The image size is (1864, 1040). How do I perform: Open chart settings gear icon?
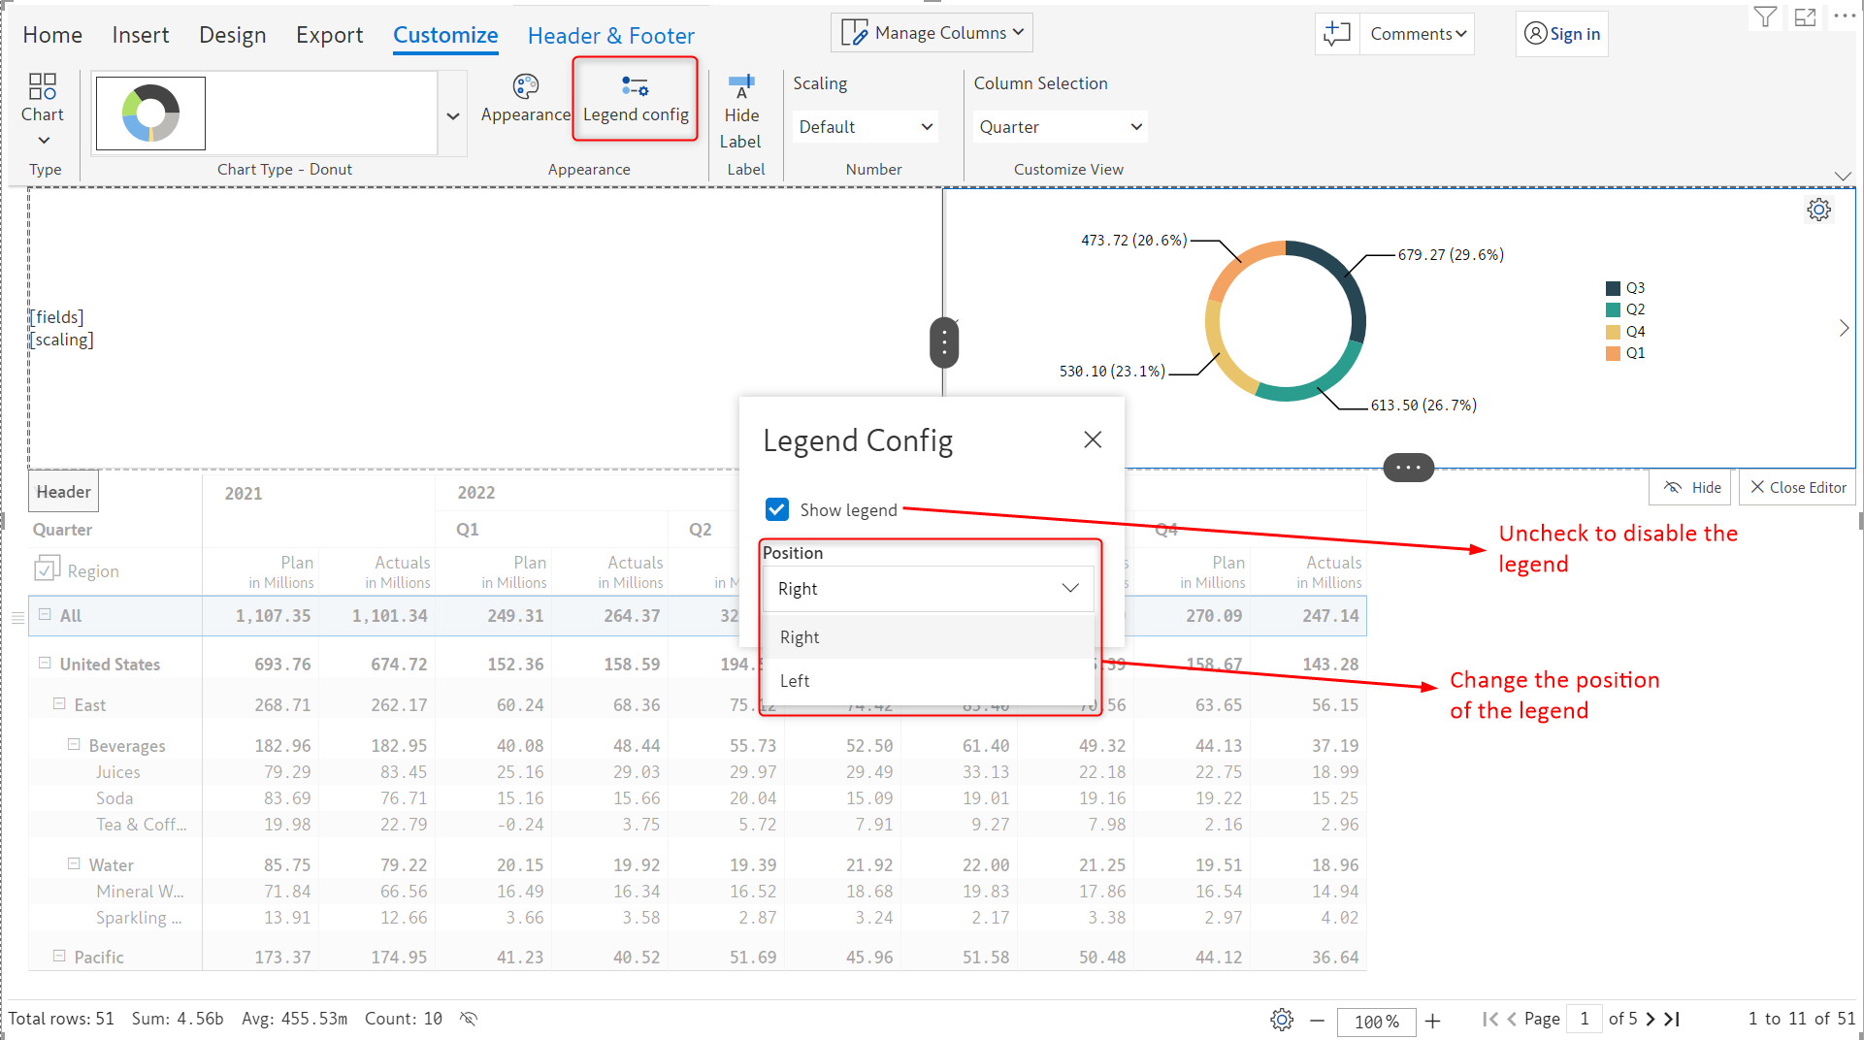[x=1818, y=210]
